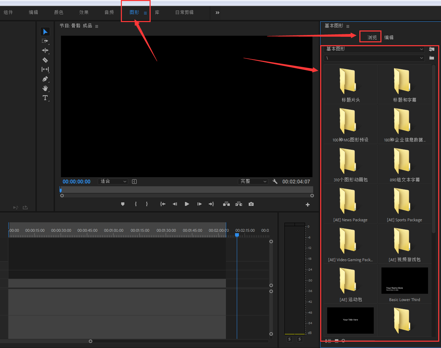Image resolution: width=441 pixels, height=348 pixels.
Task: Open the 编辑 tab in Essential Graphics
Action: click(x=389, y=37)
